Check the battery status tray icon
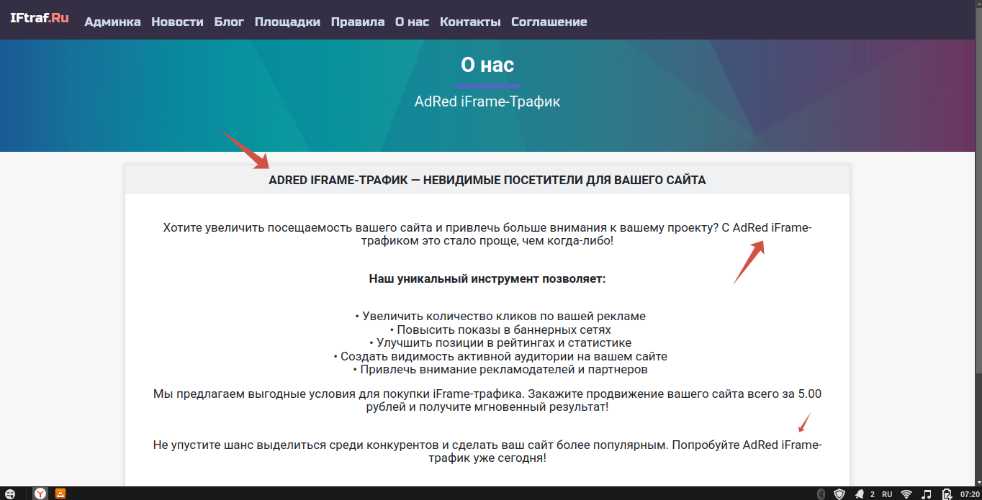Viewport: 982px width, 500px height. click(946, 494)
